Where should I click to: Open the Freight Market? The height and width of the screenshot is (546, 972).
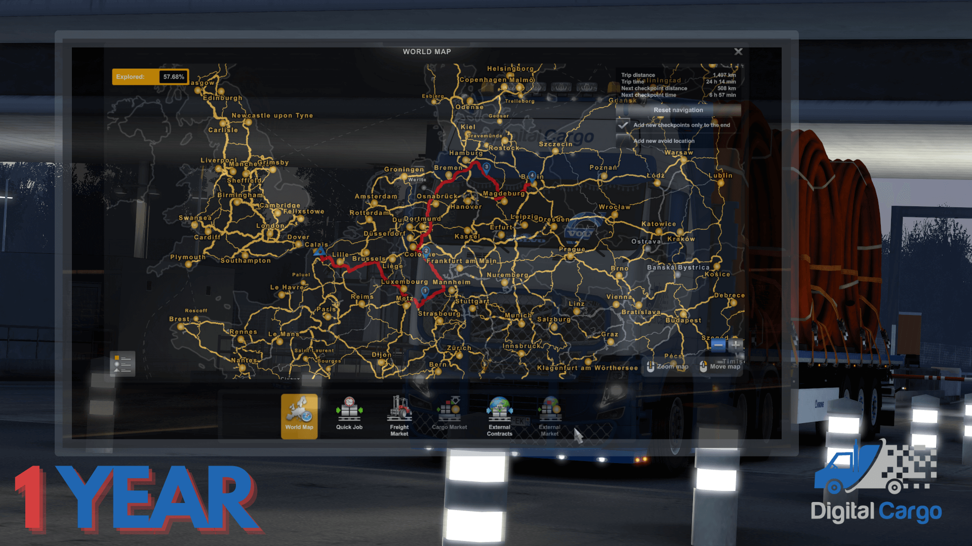[399, 416]
